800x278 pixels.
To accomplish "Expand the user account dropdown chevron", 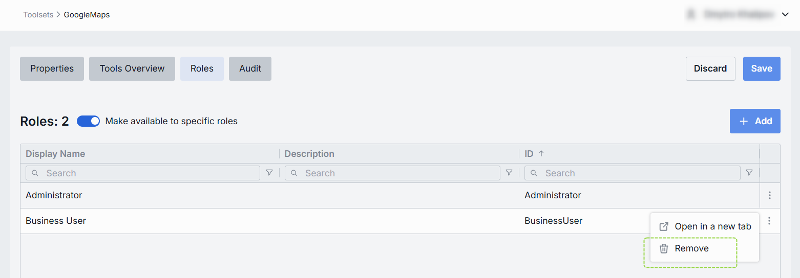I will (x=785, y=15).
